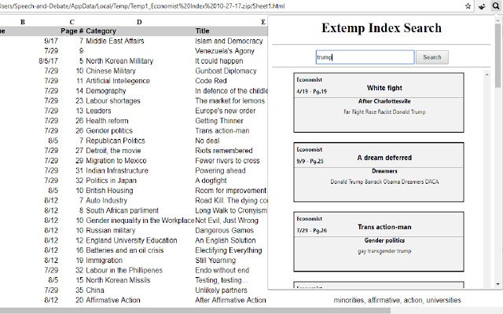
Task: Select the 'Artificial Intellegence' cell
Action: click(118, 81)
